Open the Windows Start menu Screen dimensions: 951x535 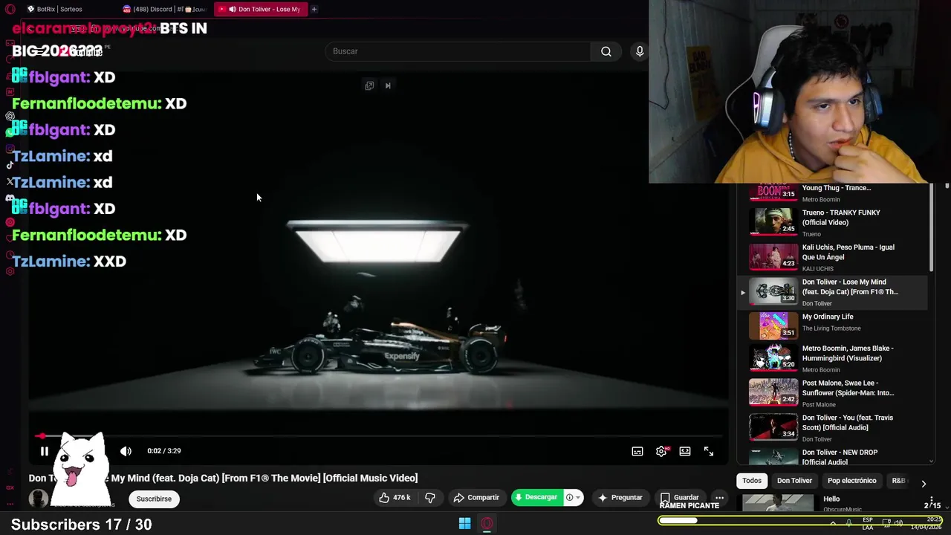[464, 524]
